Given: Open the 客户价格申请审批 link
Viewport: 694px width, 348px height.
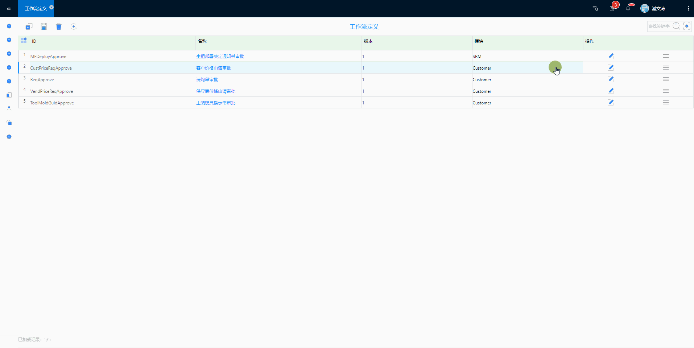Looking at the screenshot, I should (x=214, y=68).
